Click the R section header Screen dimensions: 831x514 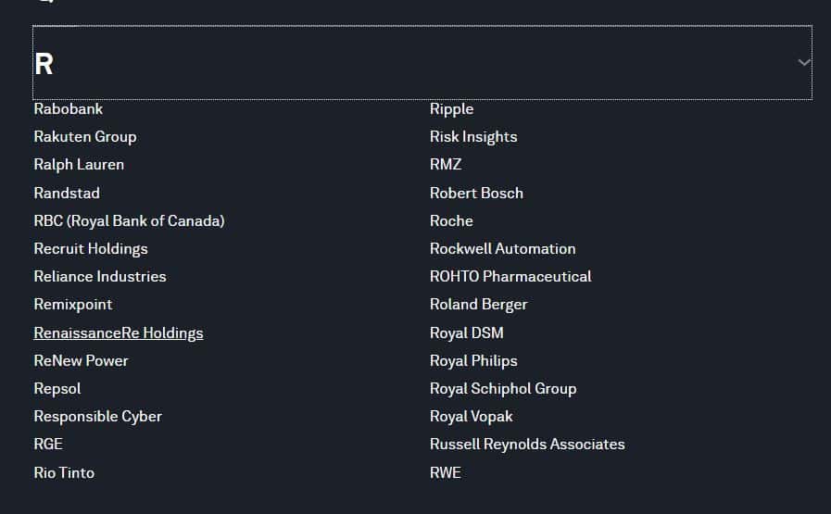[422, 63]
